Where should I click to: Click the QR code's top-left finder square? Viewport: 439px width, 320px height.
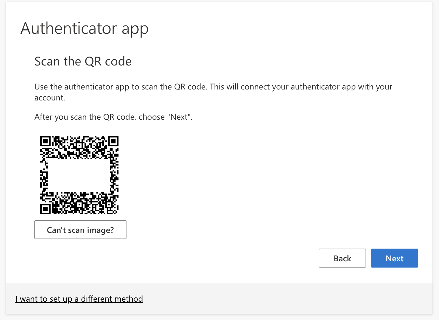pos(45,141)
